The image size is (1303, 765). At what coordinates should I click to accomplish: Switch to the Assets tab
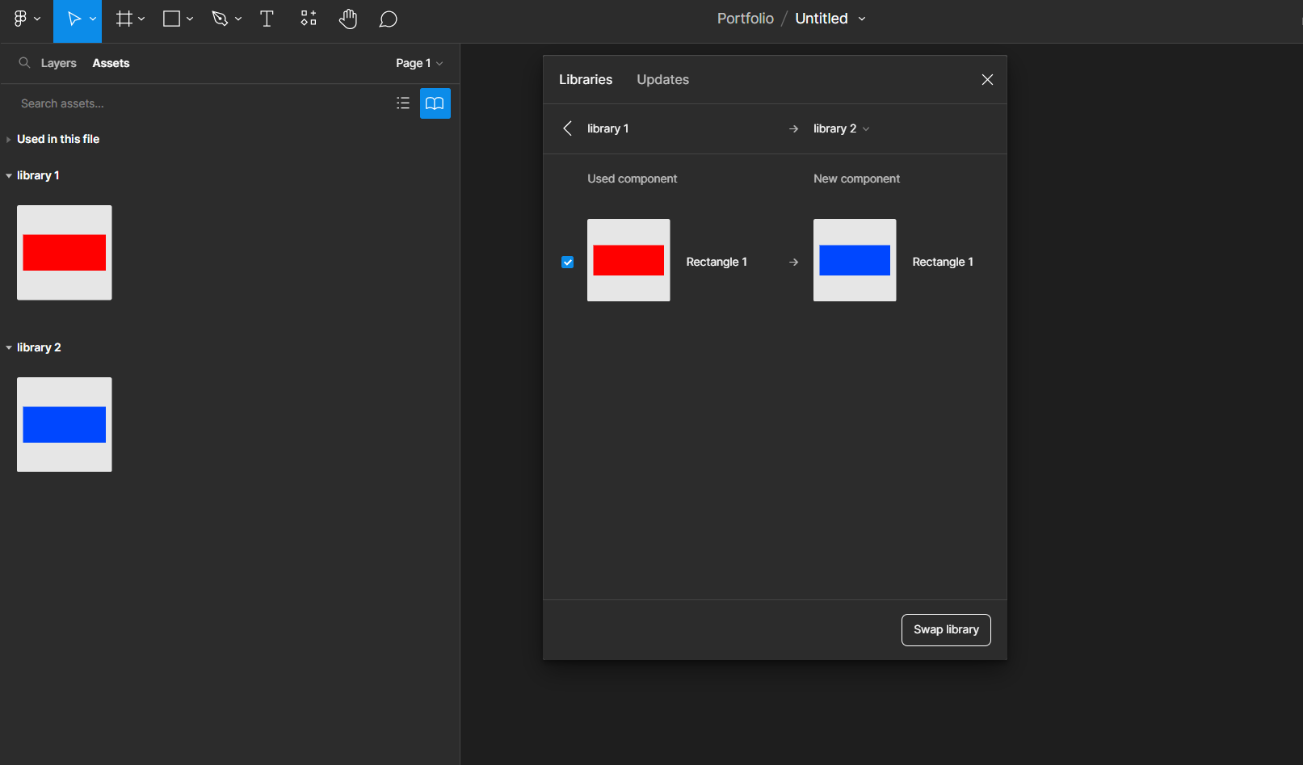111,63
